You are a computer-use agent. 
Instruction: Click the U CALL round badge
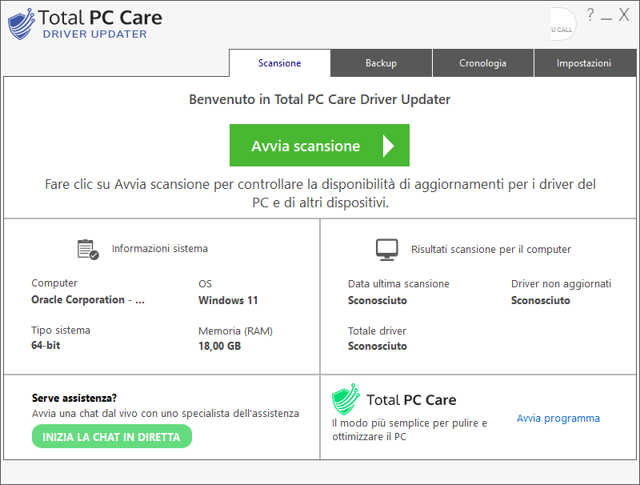563,24
